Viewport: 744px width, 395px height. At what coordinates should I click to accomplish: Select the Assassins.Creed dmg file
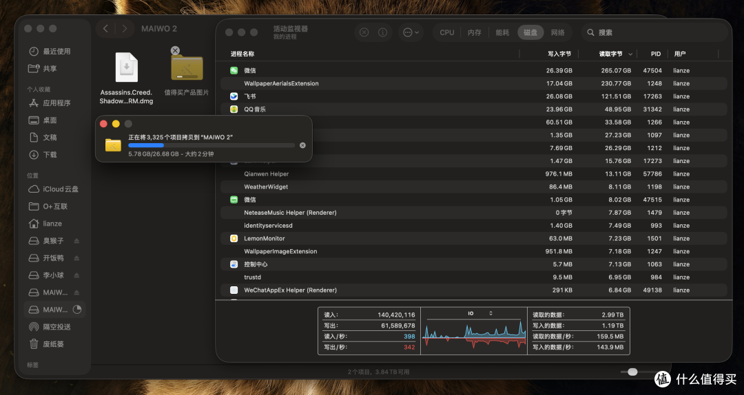pos(127,67)
